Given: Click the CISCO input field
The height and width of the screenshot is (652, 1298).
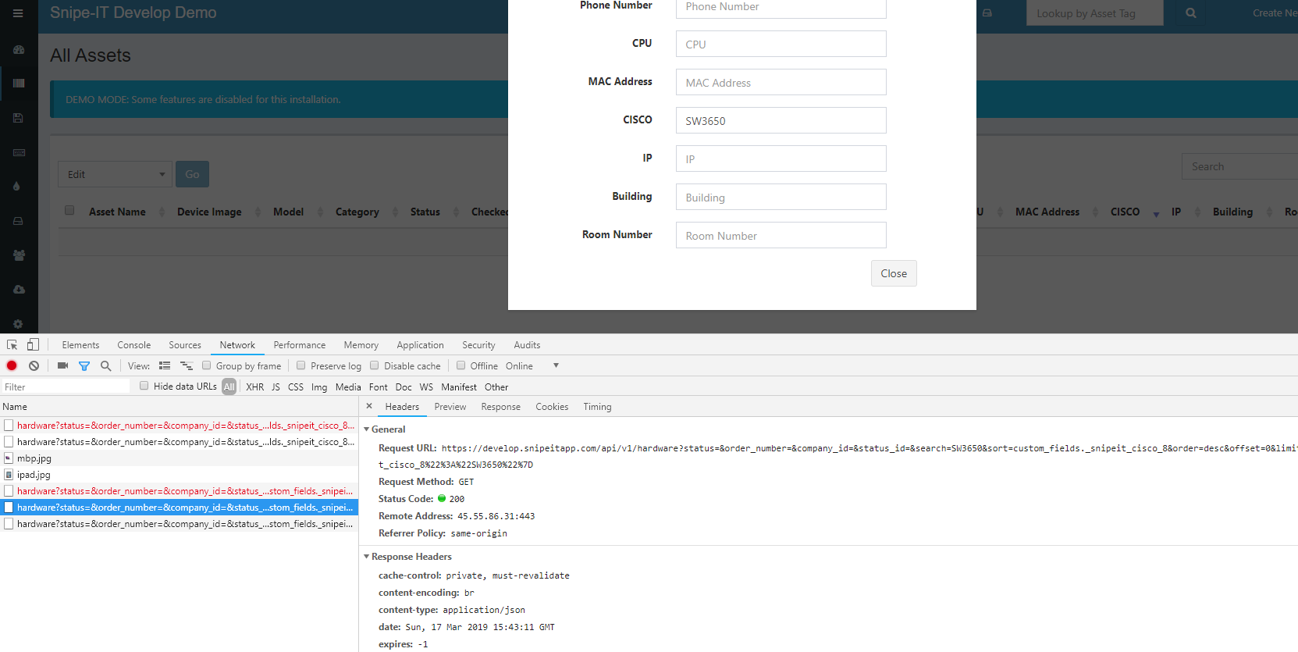Looking at the screenshot, I should click(781, 120).
